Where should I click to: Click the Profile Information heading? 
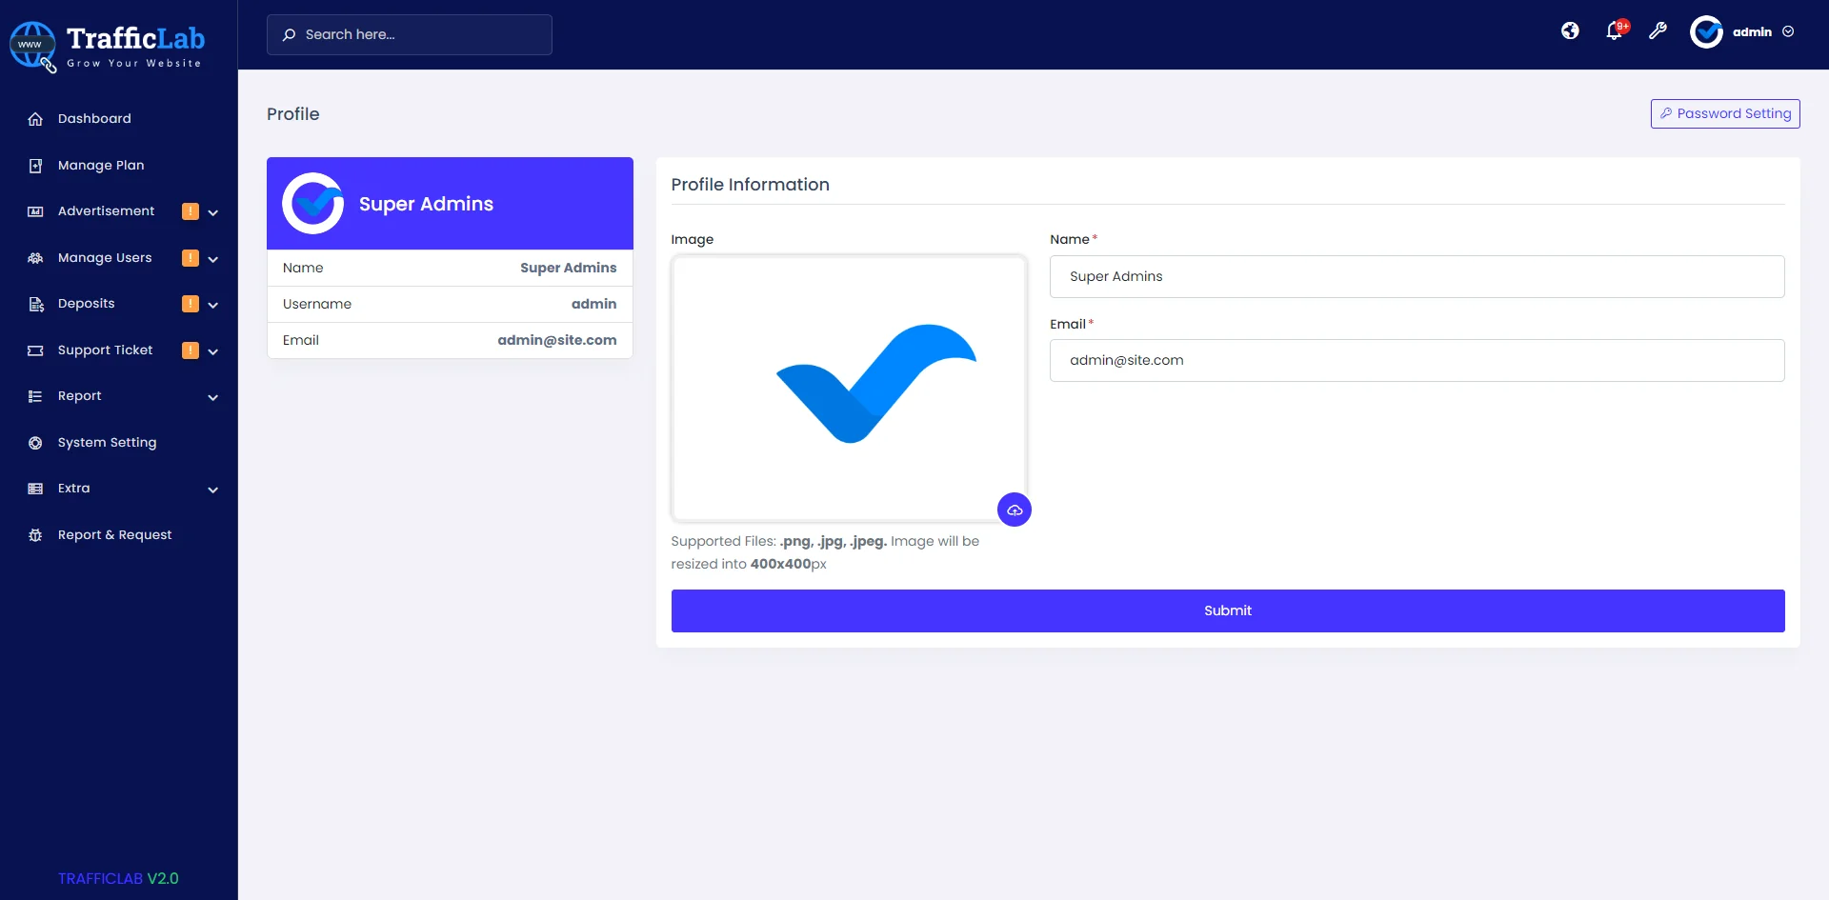coord(750,185)
